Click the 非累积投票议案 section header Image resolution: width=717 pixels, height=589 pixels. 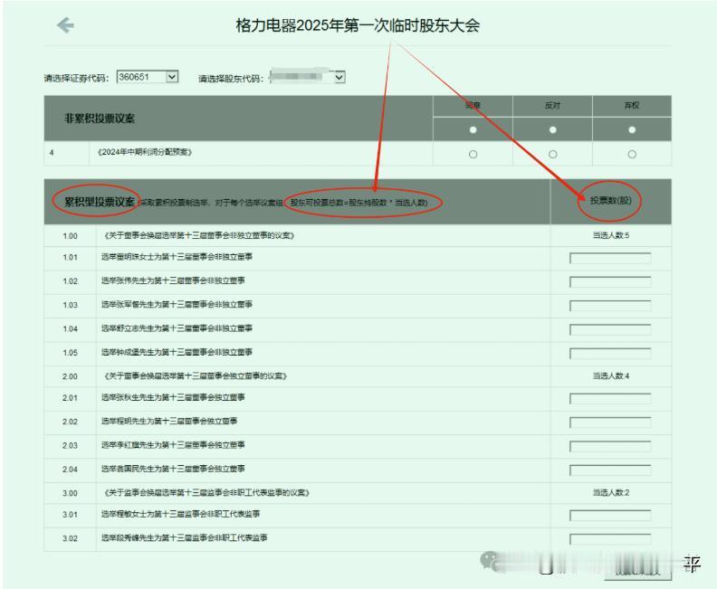(100, 119)
